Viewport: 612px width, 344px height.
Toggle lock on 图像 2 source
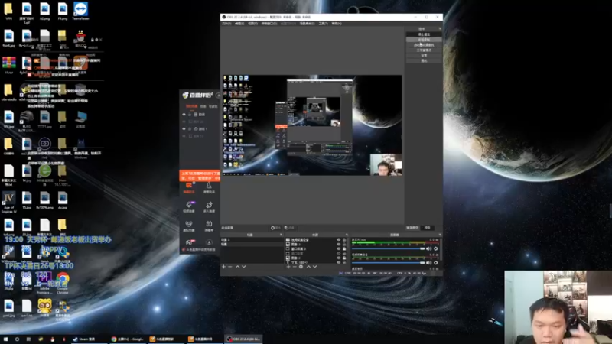pos(344,258)
